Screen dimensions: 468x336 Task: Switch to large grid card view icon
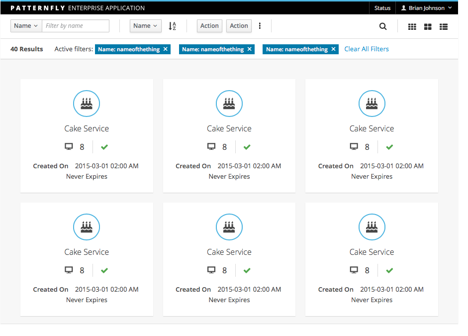[428, 27]
